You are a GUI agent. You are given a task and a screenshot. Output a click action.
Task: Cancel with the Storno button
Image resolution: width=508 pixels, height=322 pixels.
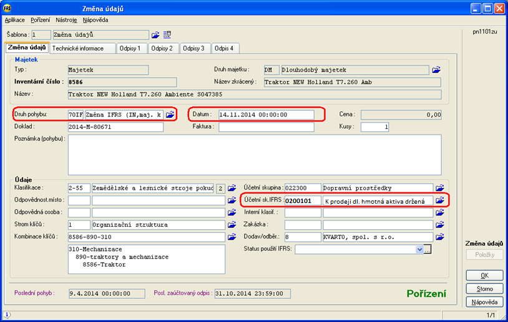click(x=484, y=289)
